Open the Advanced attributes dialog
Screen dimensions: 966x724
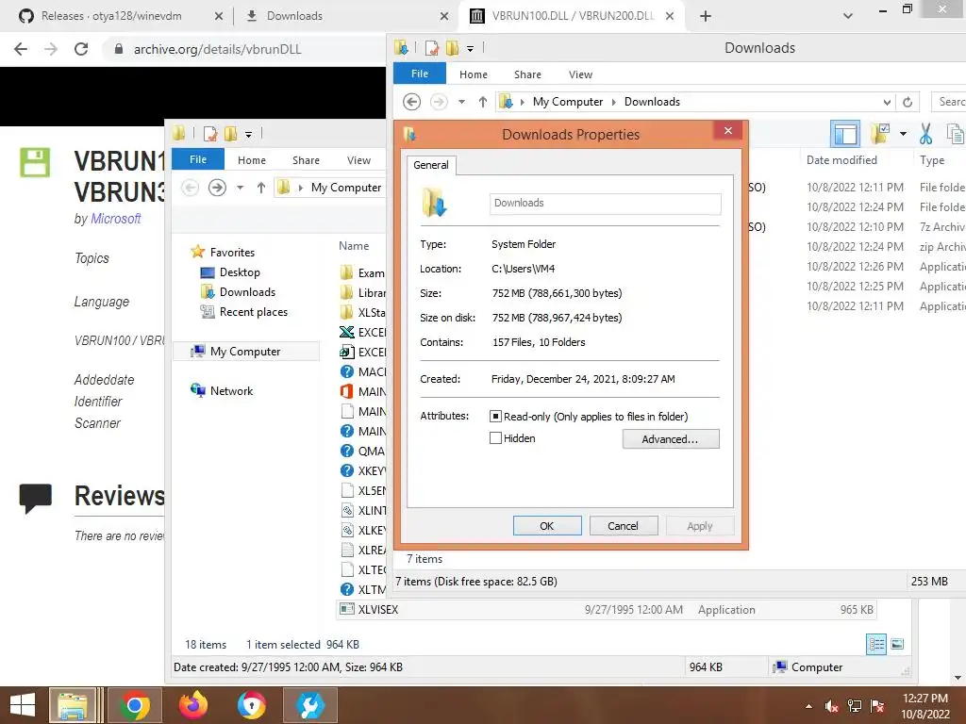671,439
